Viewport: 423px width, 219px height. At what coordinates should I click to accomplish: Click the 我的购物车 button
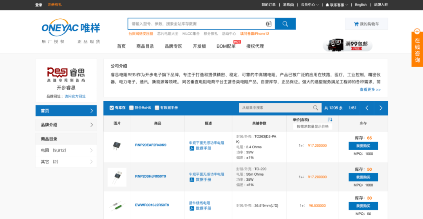366,24
